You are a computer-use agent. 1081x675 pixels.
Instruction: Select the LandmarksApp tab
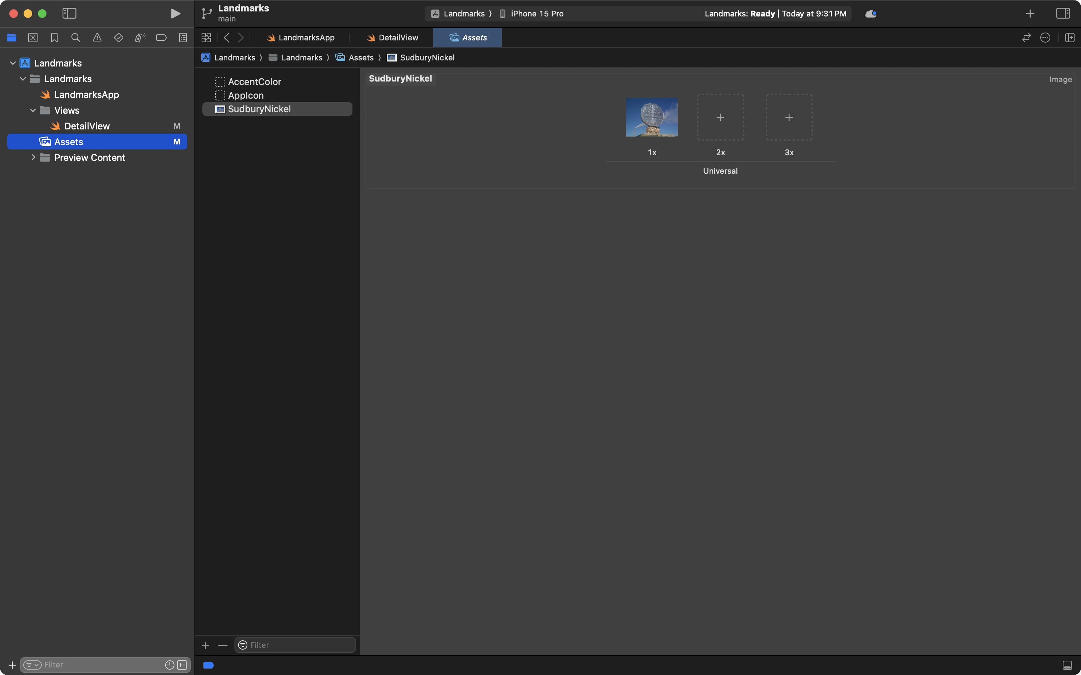click(306, 38)
